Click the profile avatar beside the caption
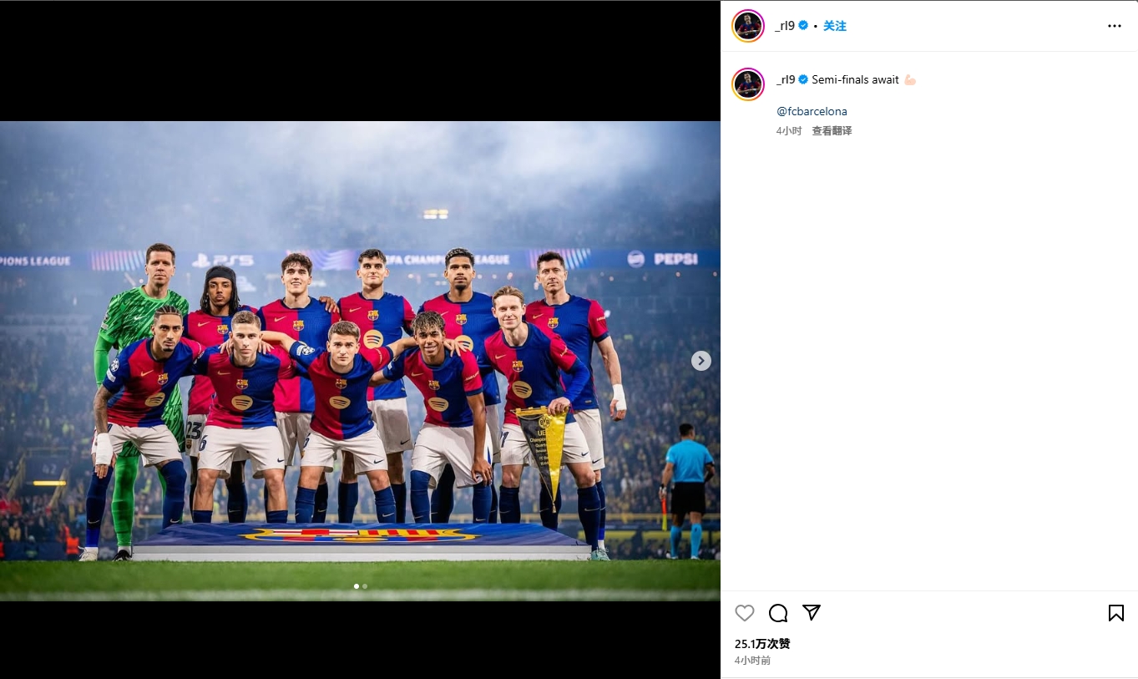Screen dimensions: 1138x679 (x=748, y=84)
